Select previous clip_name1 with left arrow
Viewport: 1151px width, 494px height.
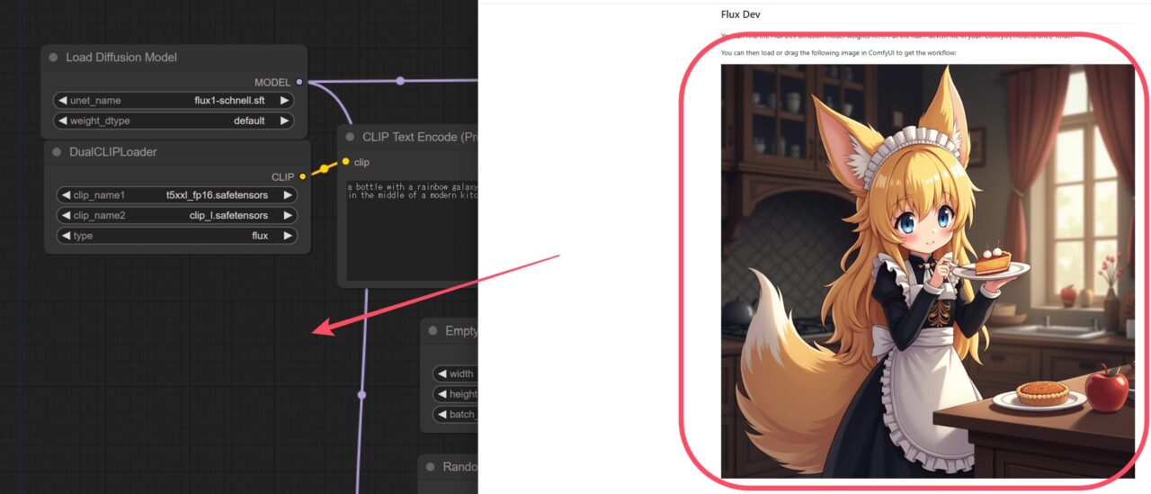(67, 194)
